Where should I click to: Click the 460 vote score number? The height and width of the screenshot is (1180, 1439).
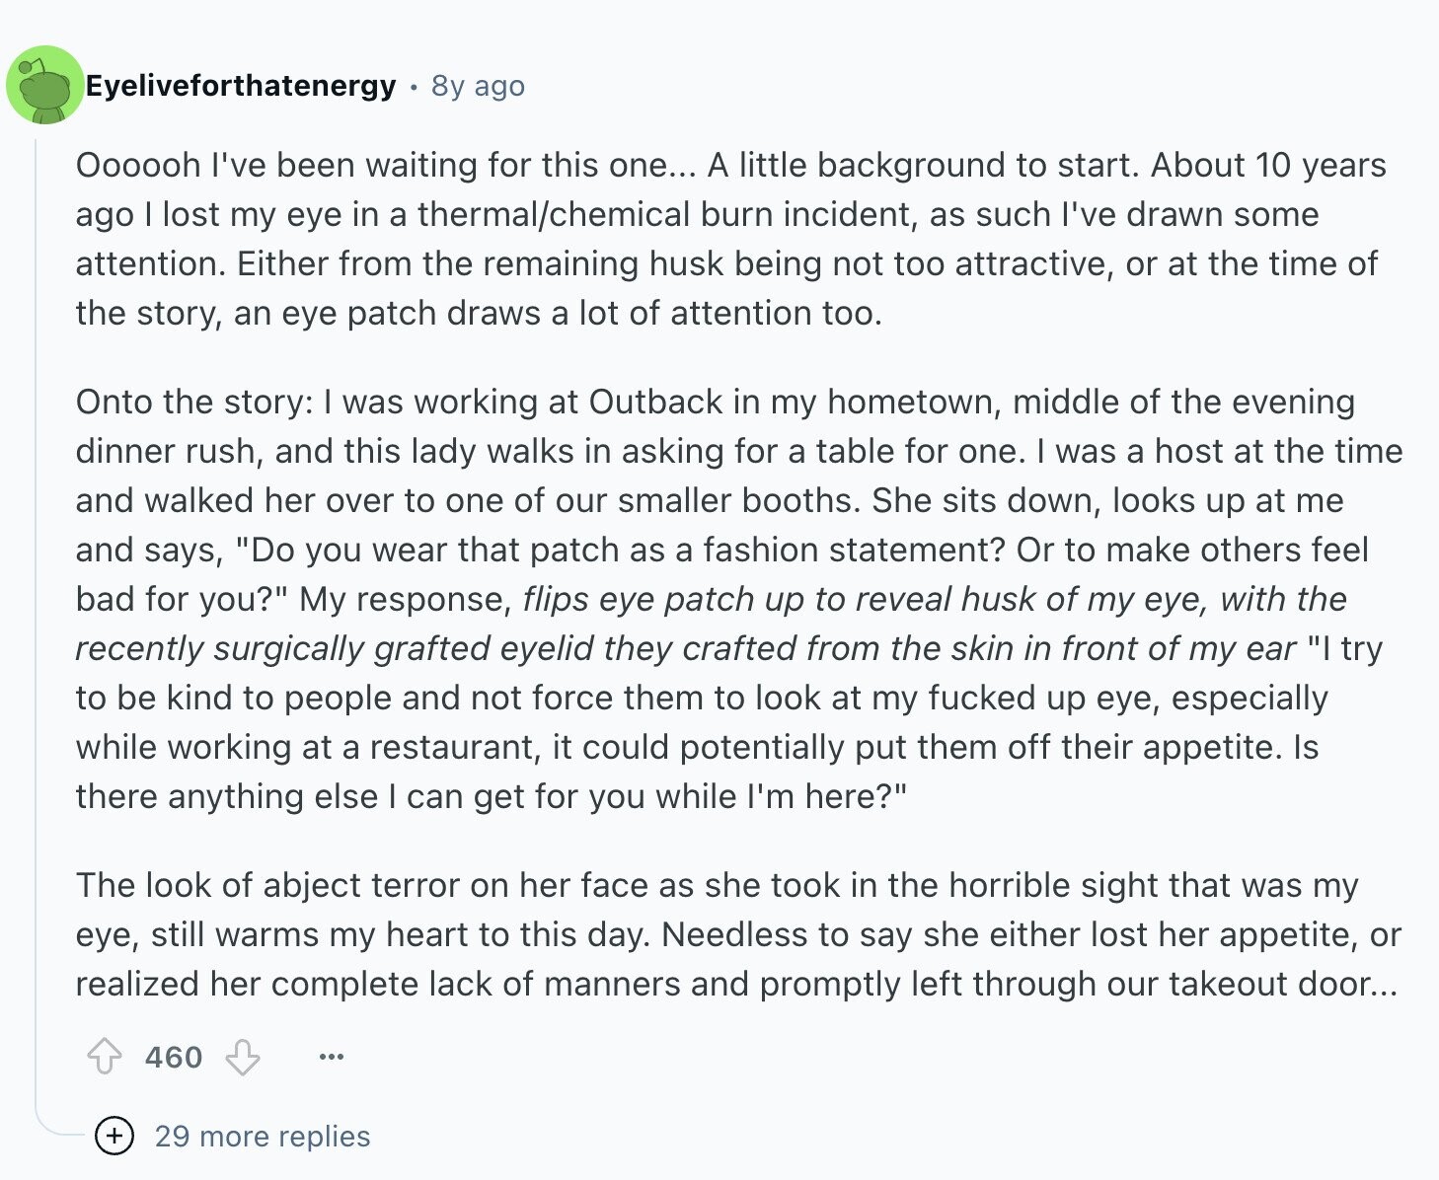pos(174,1058)
